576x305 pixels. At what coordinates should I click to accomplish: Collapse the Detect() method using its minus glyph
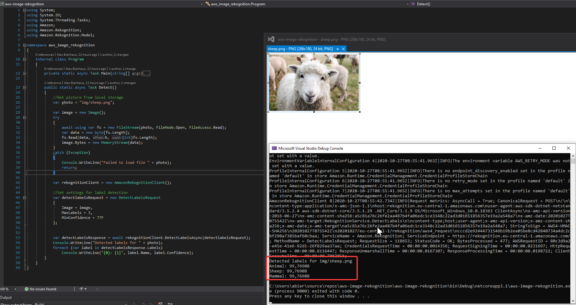click(24, 87)
